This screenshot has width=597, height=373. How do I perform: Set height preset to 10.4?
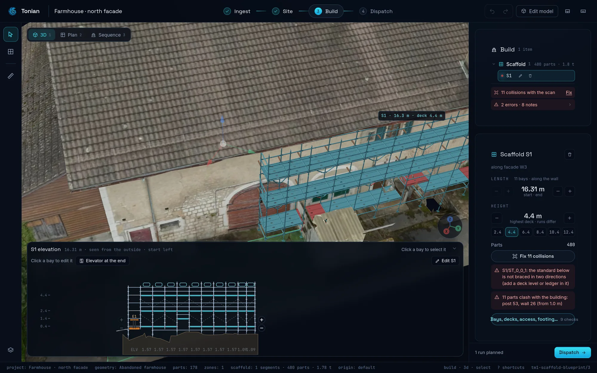(x=554, y=232)
